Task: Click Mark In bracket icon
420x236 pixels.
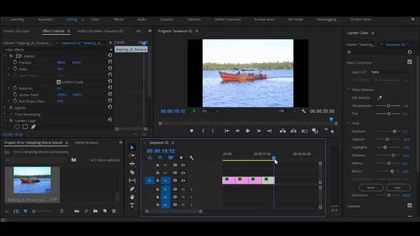Action: coord(203,131)
